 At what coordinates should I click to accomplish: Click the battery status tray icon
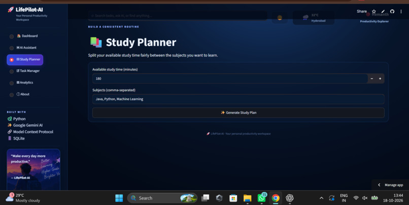click(374, 198)
